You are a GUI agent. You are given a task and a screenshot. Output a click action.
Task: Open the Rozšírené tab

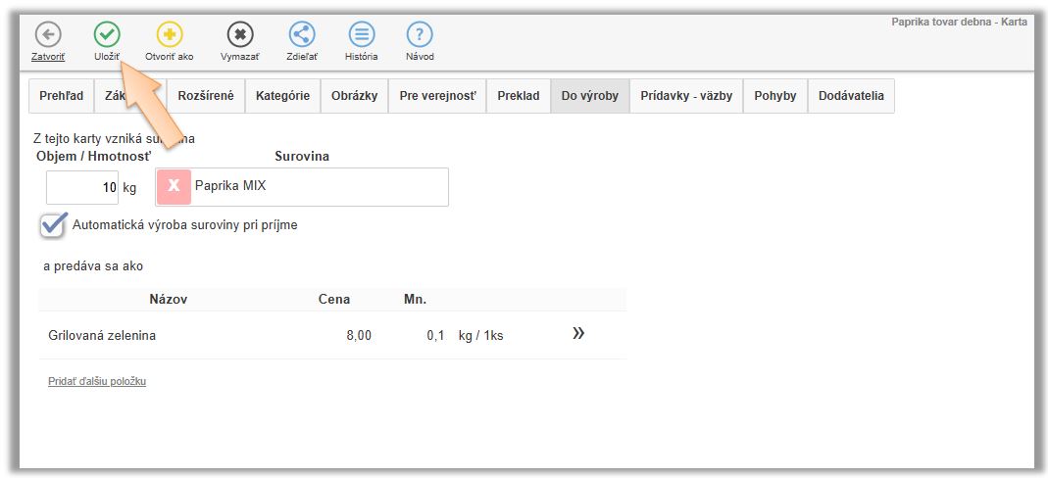(x=206, y=96)
